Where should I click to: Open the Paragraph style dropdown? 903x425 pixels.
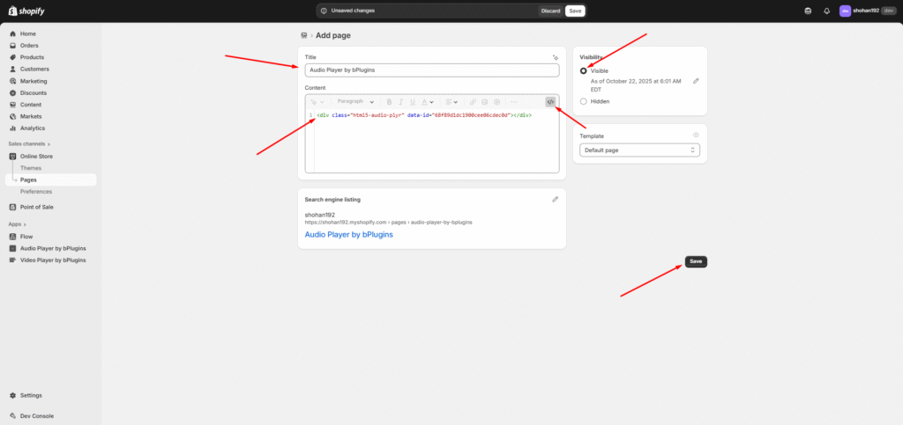355,102
